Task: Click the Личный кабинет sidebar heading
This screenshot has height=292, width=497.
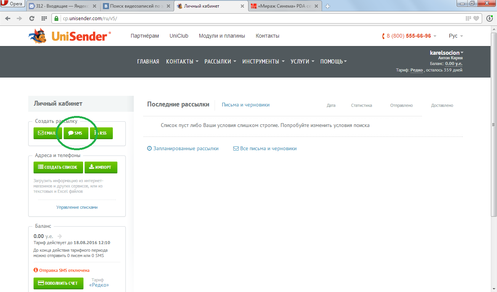Action: (58, 103)
